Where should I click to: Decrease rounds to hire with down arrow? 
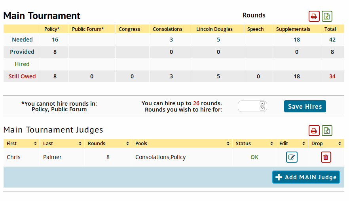262,108
